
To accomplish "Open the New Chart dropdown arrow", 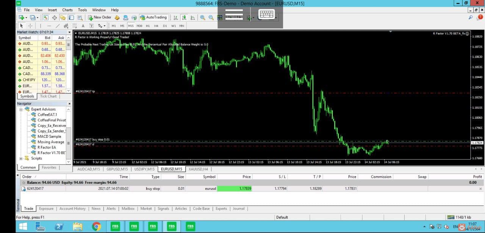I will 27,18.
